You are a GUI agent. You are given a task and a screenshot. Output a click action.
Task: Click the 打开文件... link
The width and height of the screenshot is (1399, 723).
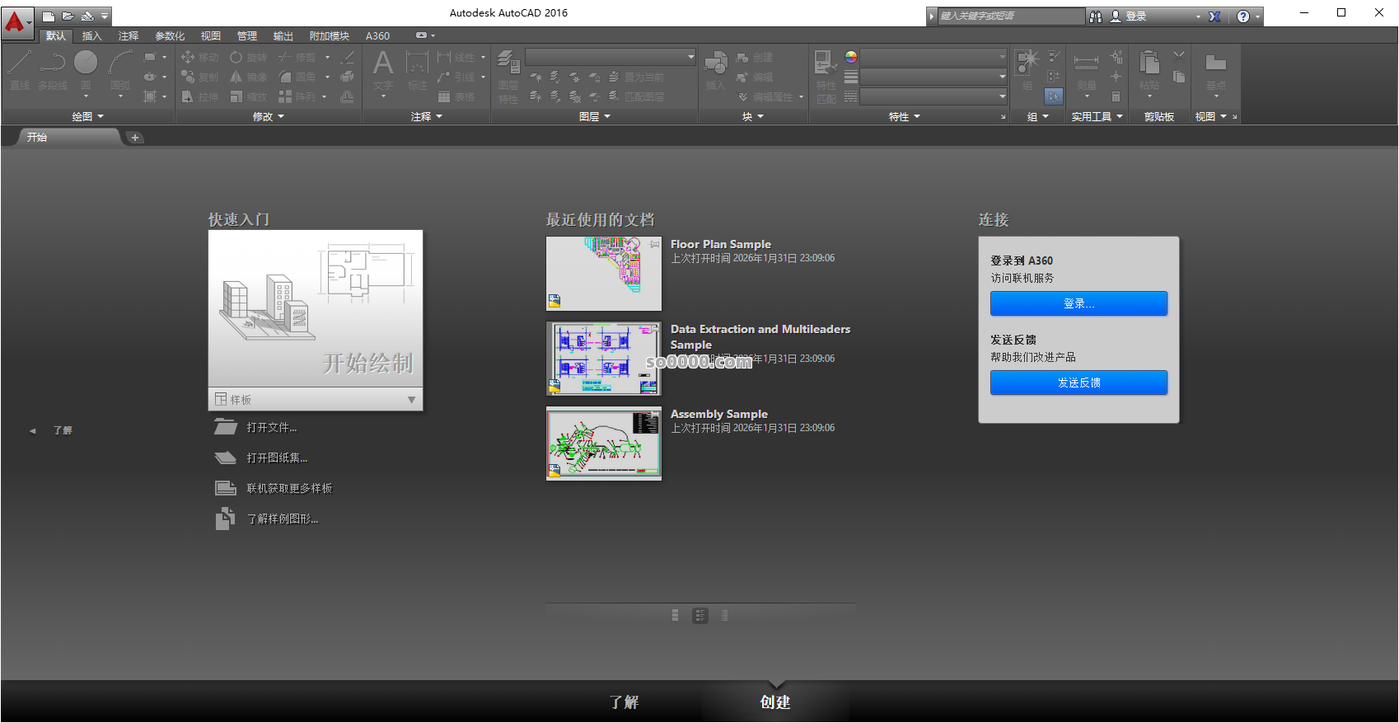click(x=271, y=427)
